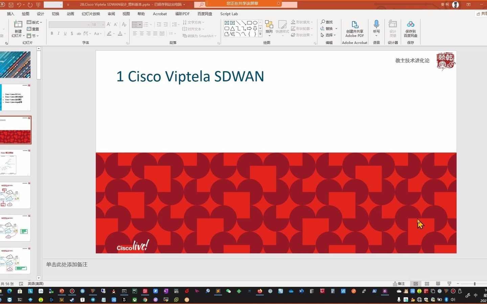
Task: Open the Character Spacing (AV) dropdown
Action: (x=87, y=33)
